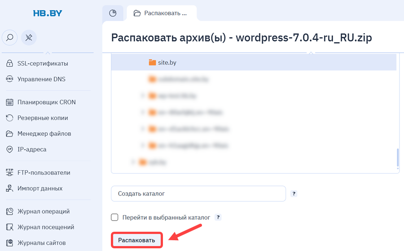The image size is (404, 251).
Task: Open the dashboard pie-chart tab
Action: [113, 13]
